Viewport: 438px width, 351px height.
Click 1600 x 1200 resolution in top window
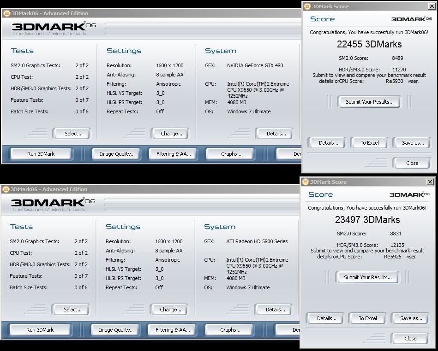point(169,65)
